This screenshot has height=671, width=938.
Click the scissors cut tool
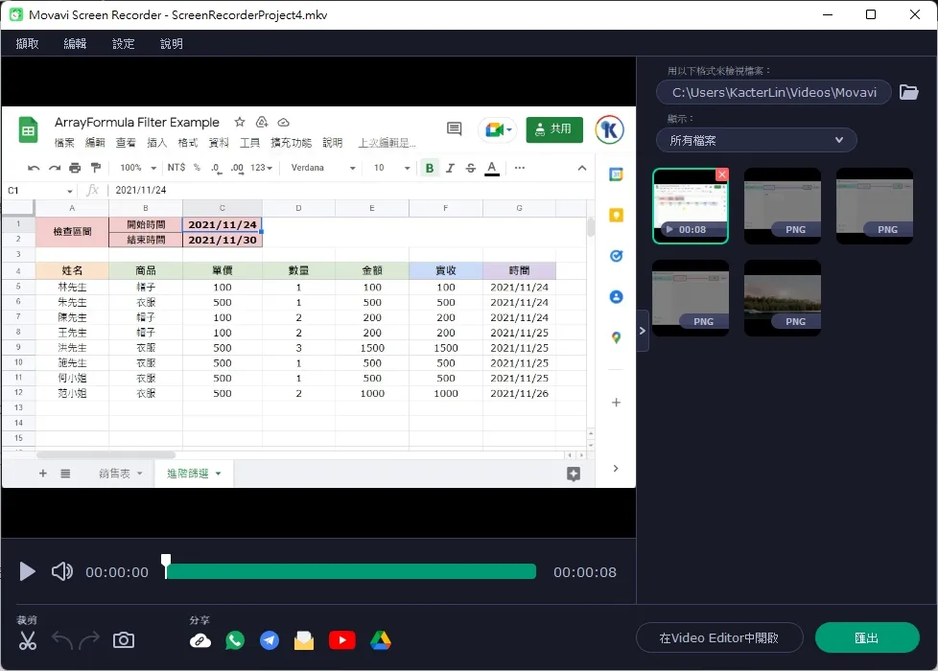tap(28, 640)
